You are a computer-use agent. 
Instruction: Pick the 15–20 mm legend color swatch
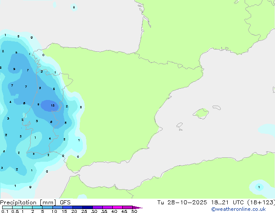tap(67, 207)
